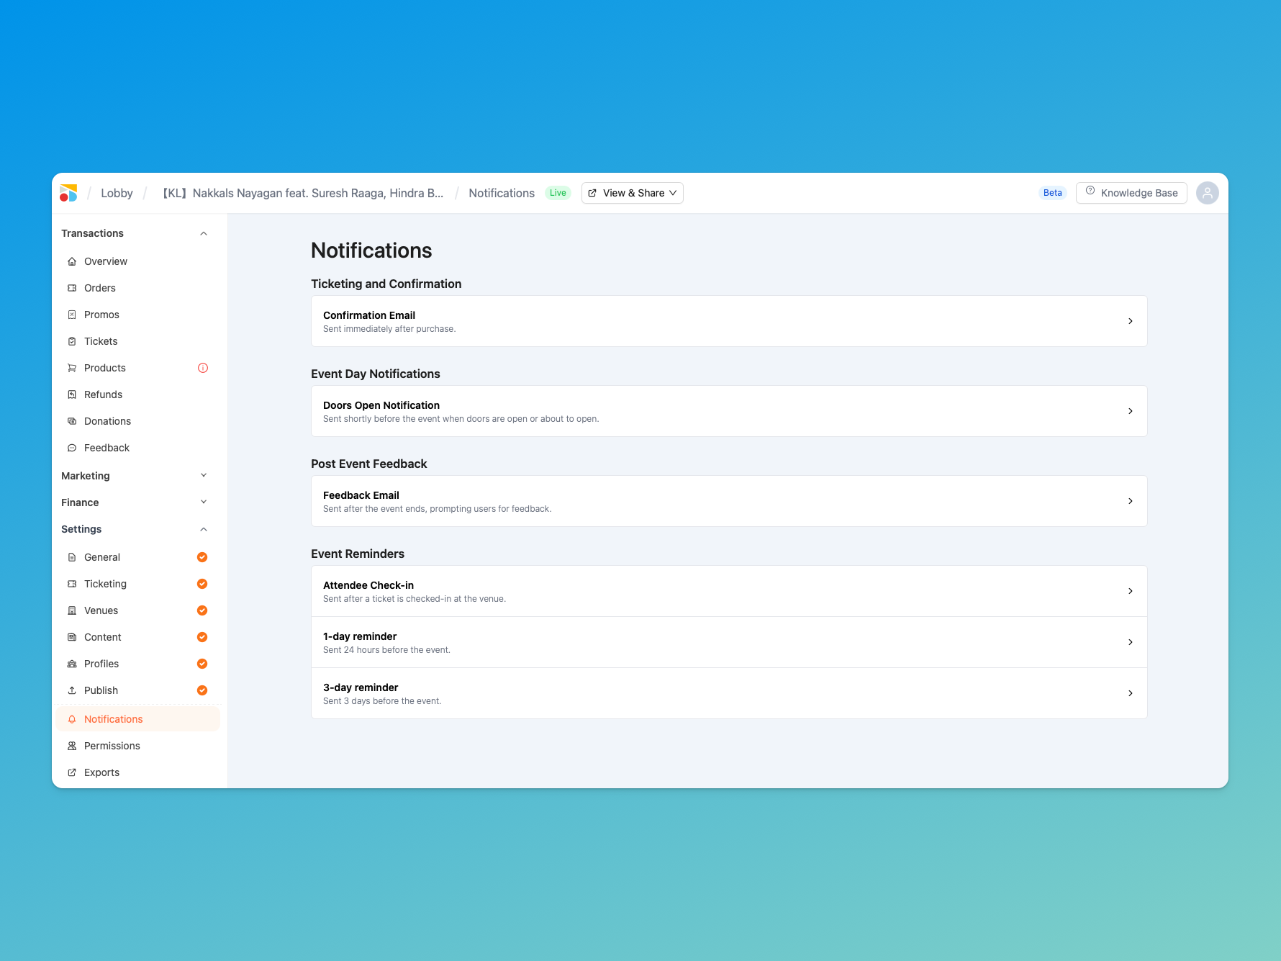Click the user avatar icon
The height and width of the screenshot is (961, 1281).
point(1207,193)
